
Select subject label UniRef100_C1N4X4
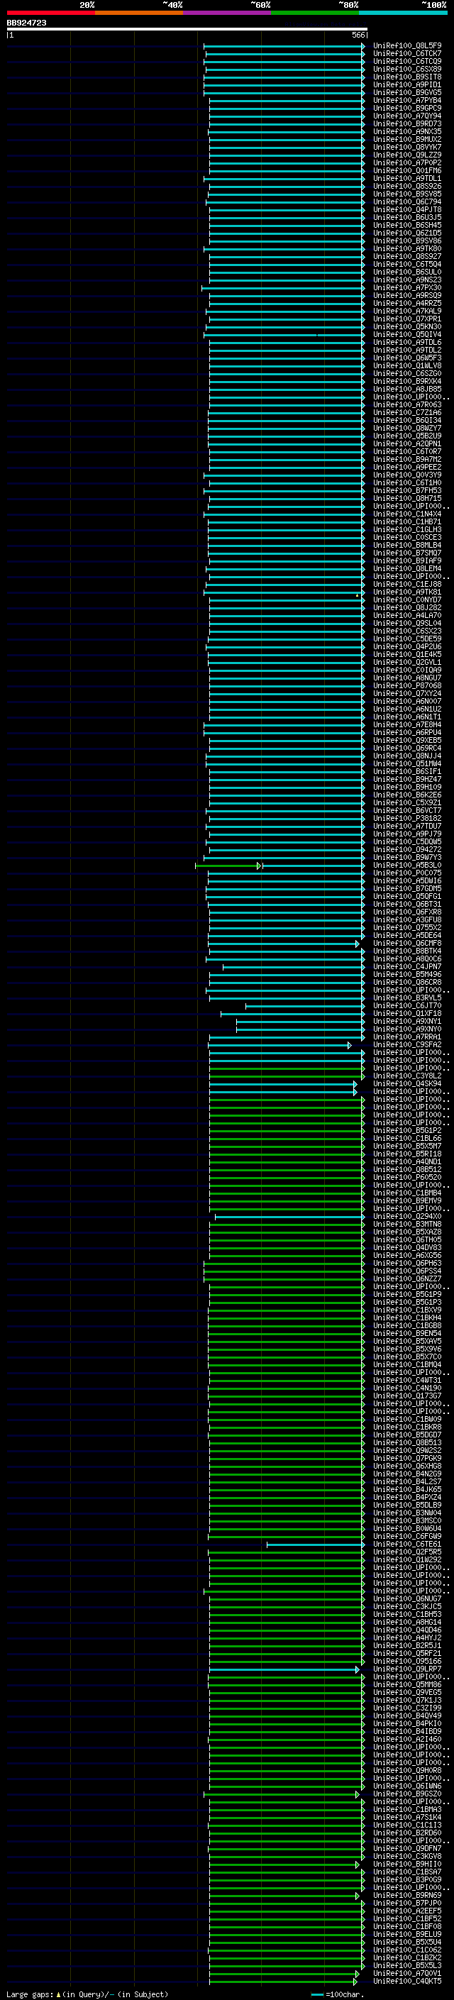[407, 514]
